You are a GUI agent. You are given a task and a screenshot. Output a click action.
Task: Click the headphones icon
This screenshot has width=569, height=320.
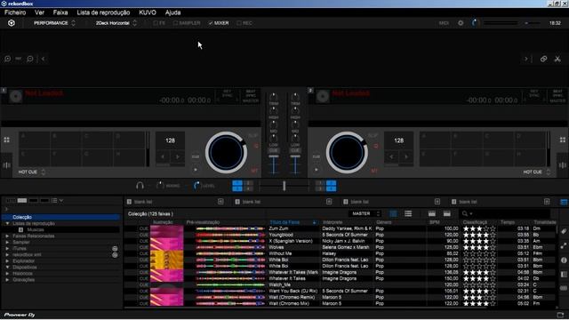(x=140, y=186)
